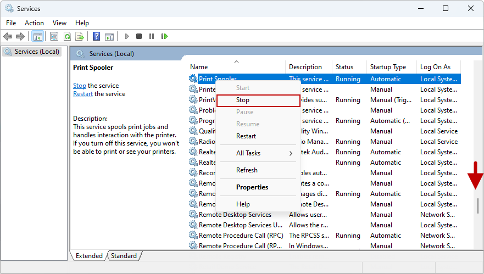Click the Show/Hide Console Tree toolbar icon
The height and width of the screenshot is (274, 484).
click(38, 36)
